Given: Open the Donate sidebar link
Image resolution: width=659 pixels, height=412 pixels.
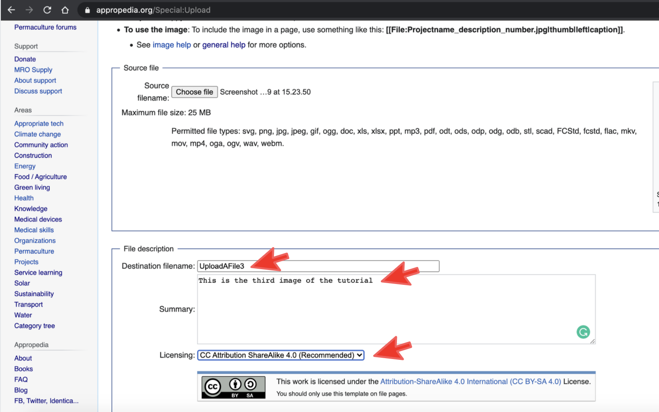Looking at the screenshot, I should (25, 59).
